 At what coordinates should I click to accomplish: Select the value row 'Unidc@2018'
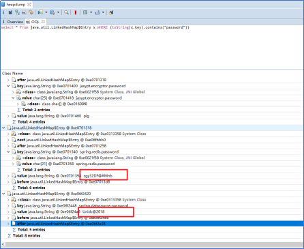point(152,211)
